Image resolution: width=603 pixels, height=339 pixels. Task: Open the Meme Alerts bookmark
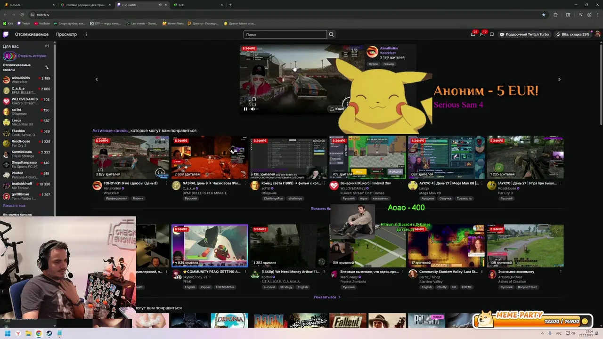[x=173, y=23]
